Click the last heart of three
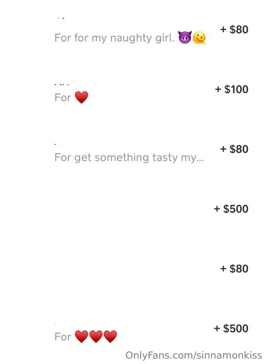Viewport: 265px width, 364px height. click(110, 336)
